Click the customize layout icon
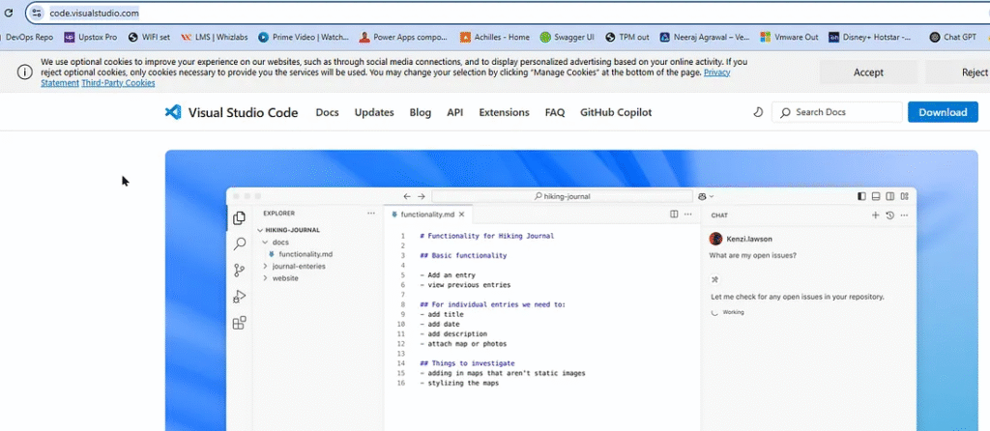This screenshot has height=431, width=990. tap(904, 196)
